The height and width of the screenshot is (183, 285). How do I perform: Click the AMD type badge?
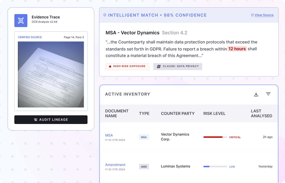[x=144, y=166]
